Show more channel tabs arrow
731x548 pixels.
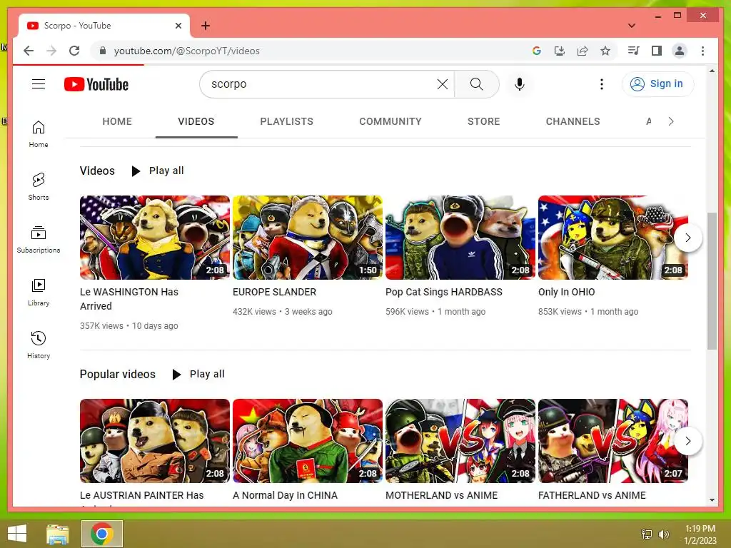(x=671, y=121)
